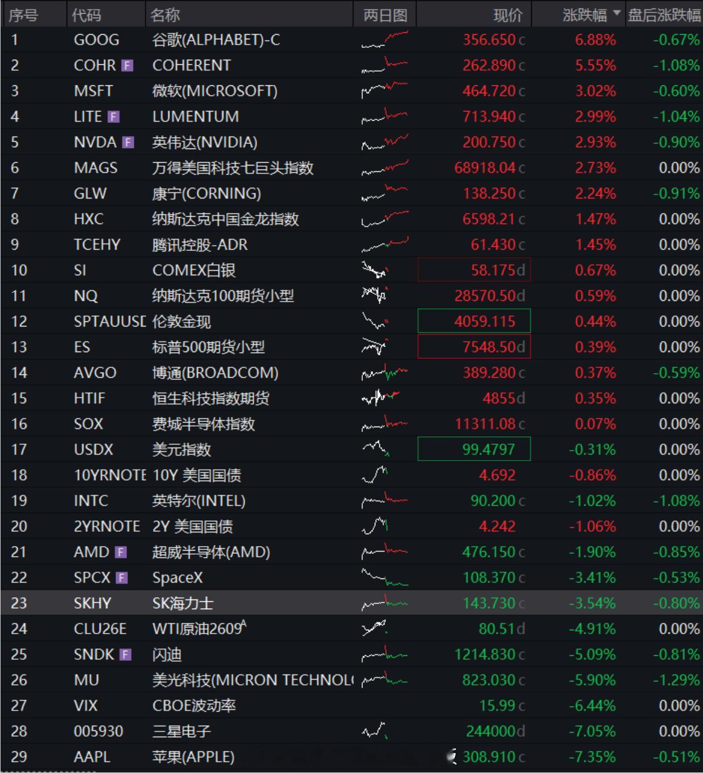This screenshot has height=773, width=703.
Task: Select the CBOE波动率 name cell
Action: coord(194,705)
